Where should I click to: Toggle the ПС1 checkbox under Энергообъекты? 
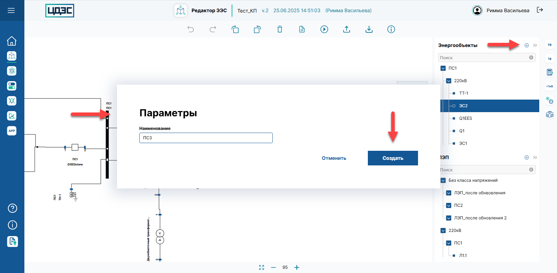click(x=443, y=68)
